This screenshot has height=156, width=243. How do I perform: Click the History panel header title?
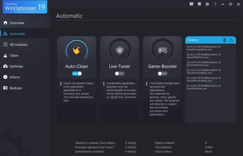coord(193,40)
